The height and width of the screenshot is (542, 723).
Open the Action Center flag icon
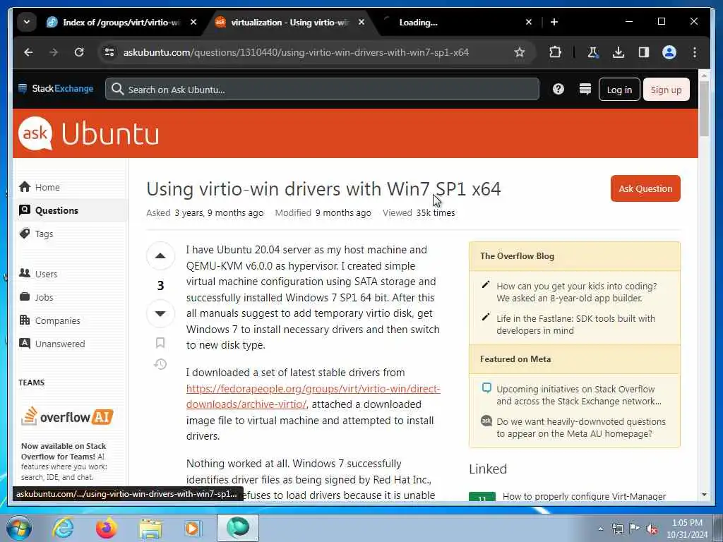pos(635,529)
